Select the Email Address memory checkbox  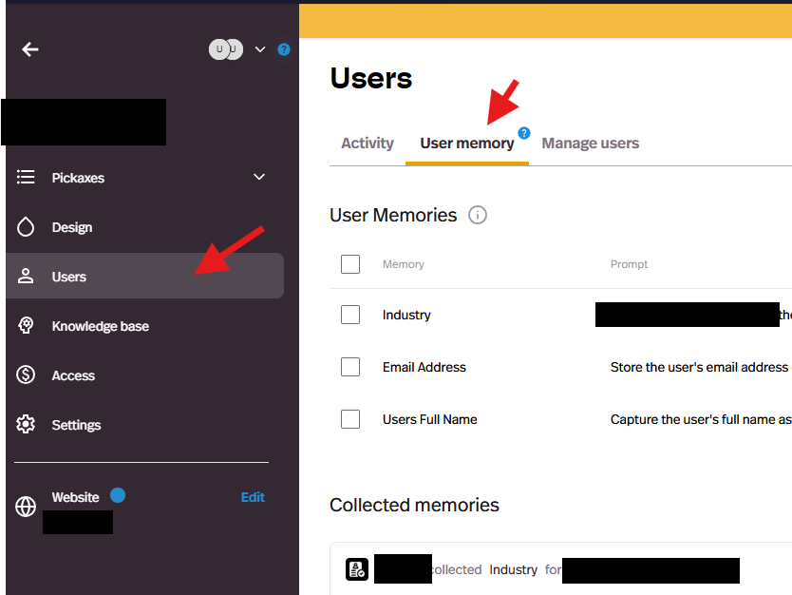click(x=350, y=367)
